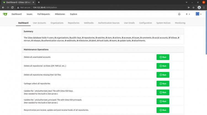
Task: Run Garbage collect all repositories
Action: click(x=163, y=83)
